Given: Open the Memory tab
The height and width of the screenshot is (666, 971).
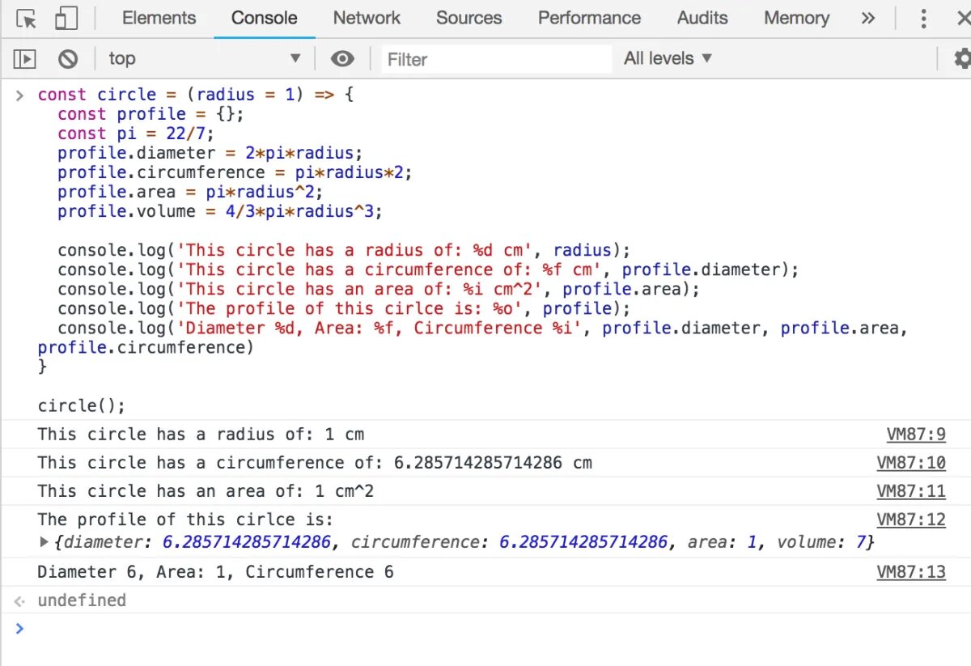Looking at the screenshot, I should (x=796, y=18).
